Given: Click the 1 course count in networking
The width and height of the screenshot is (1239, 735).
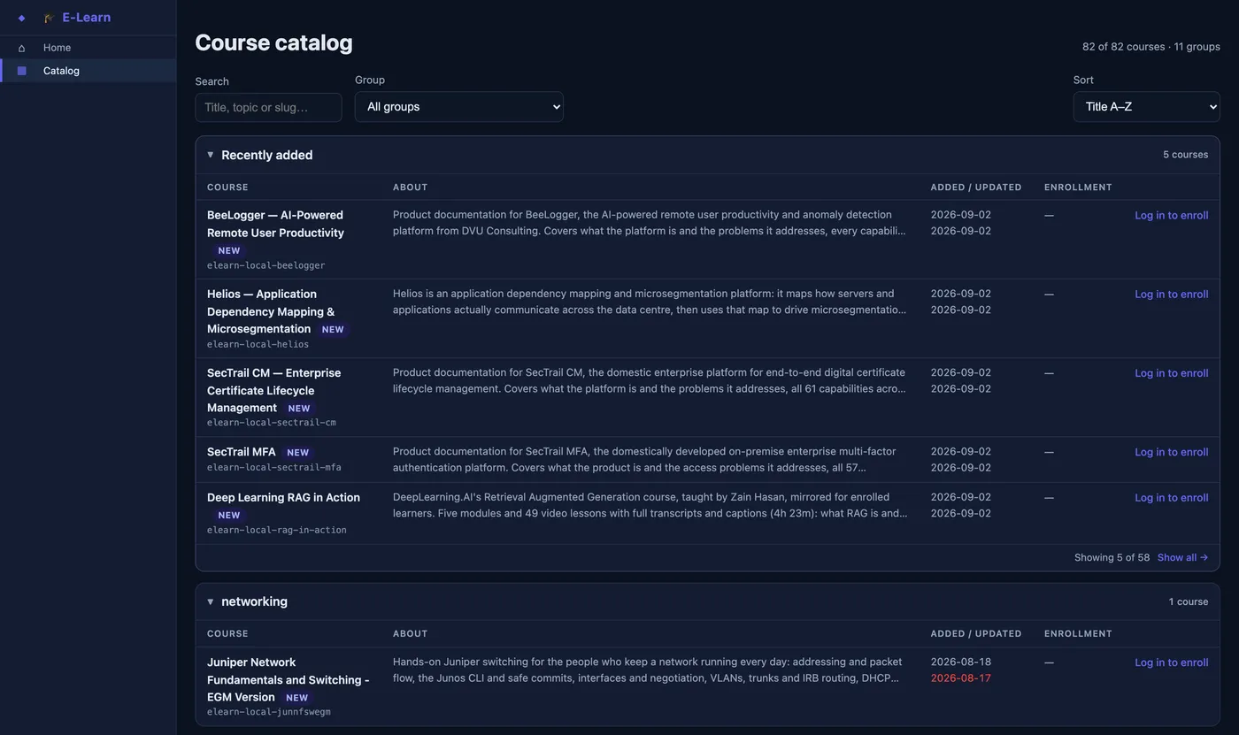Looking at the screenshot, I should point(1189,601).
